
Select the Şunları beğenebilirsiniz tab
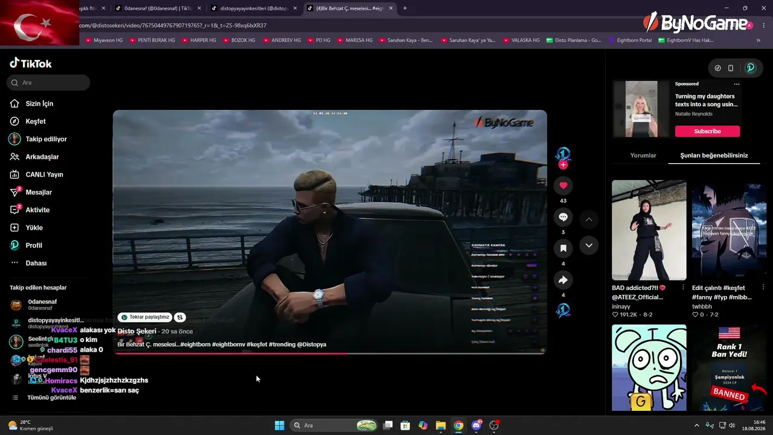[714, 155]
